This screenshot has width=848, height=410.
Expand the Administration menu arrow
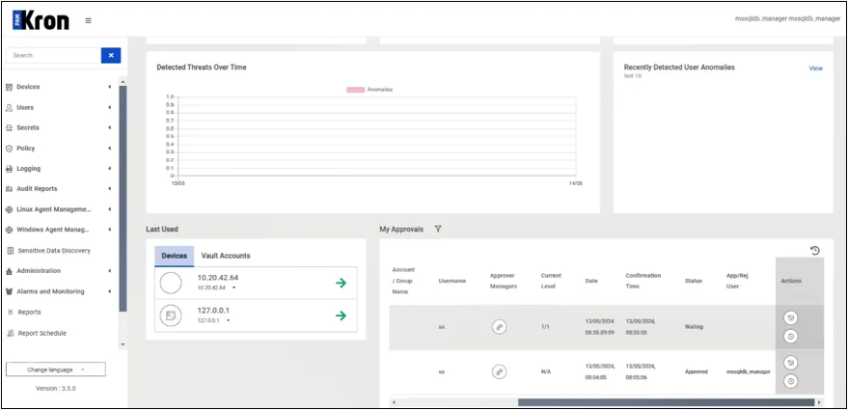tap(109, 270)
